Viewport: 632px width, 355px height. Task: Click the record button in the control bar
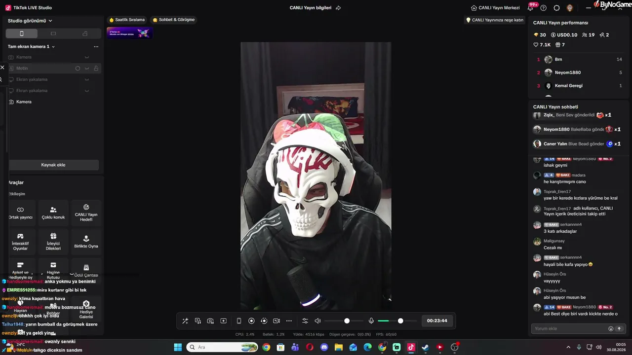pos(251,321)
